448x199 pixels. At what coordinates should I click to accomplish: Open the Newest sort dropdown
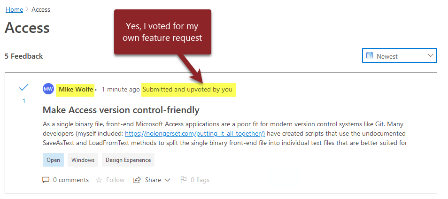click(400, 55)
